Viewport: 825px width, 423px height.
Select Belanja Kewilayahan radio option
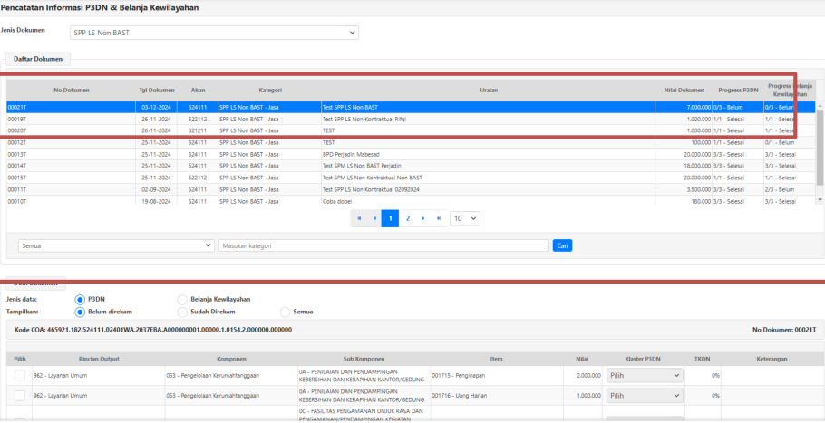click(x=182, y=299)
